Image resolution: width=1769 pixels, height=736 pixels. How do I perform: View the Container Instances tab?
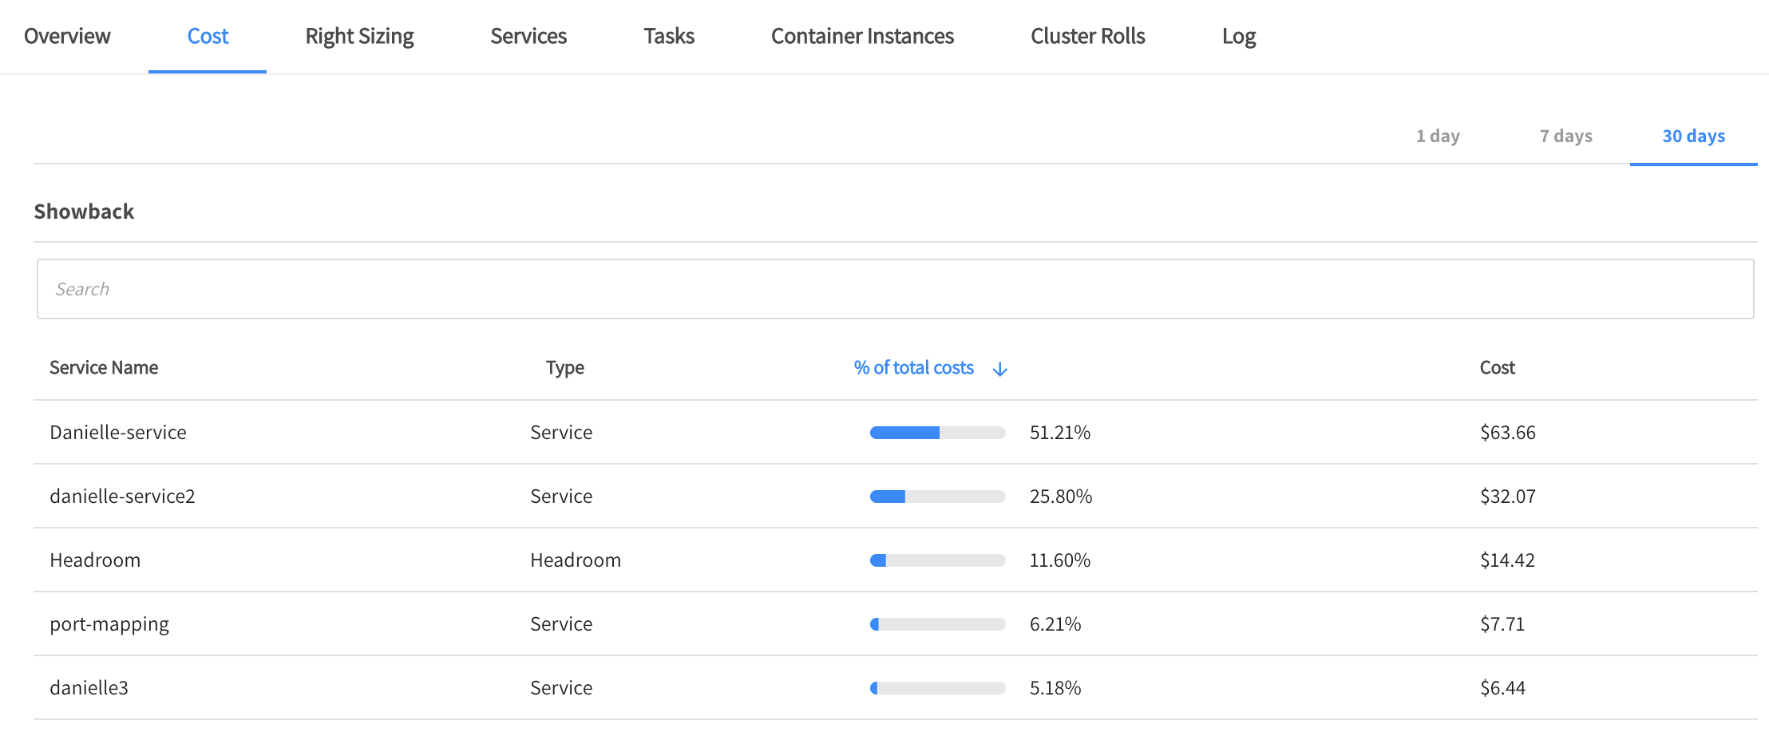[x=862, y=37]
